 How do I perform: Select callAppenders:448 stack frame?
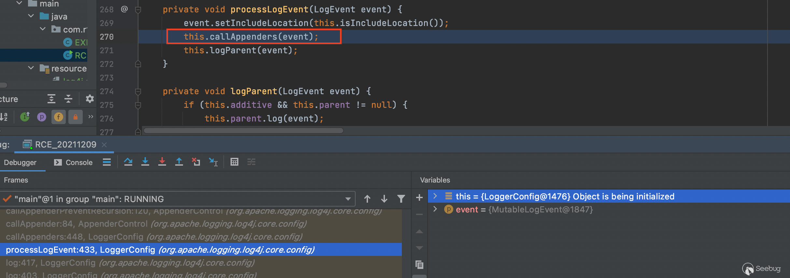154,237
